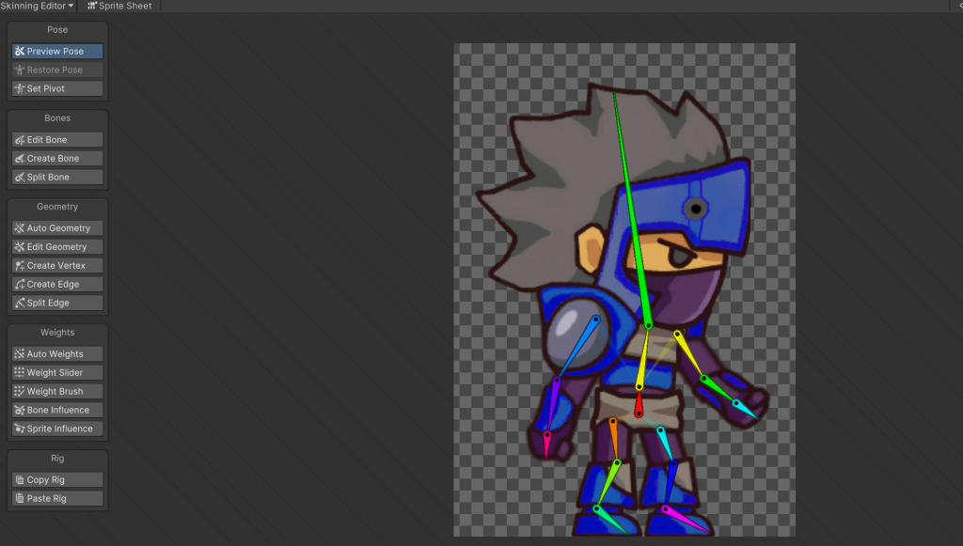Run Auto Geometry via its icon
This screenshot has width=963, height=546.
pos(20,228)
